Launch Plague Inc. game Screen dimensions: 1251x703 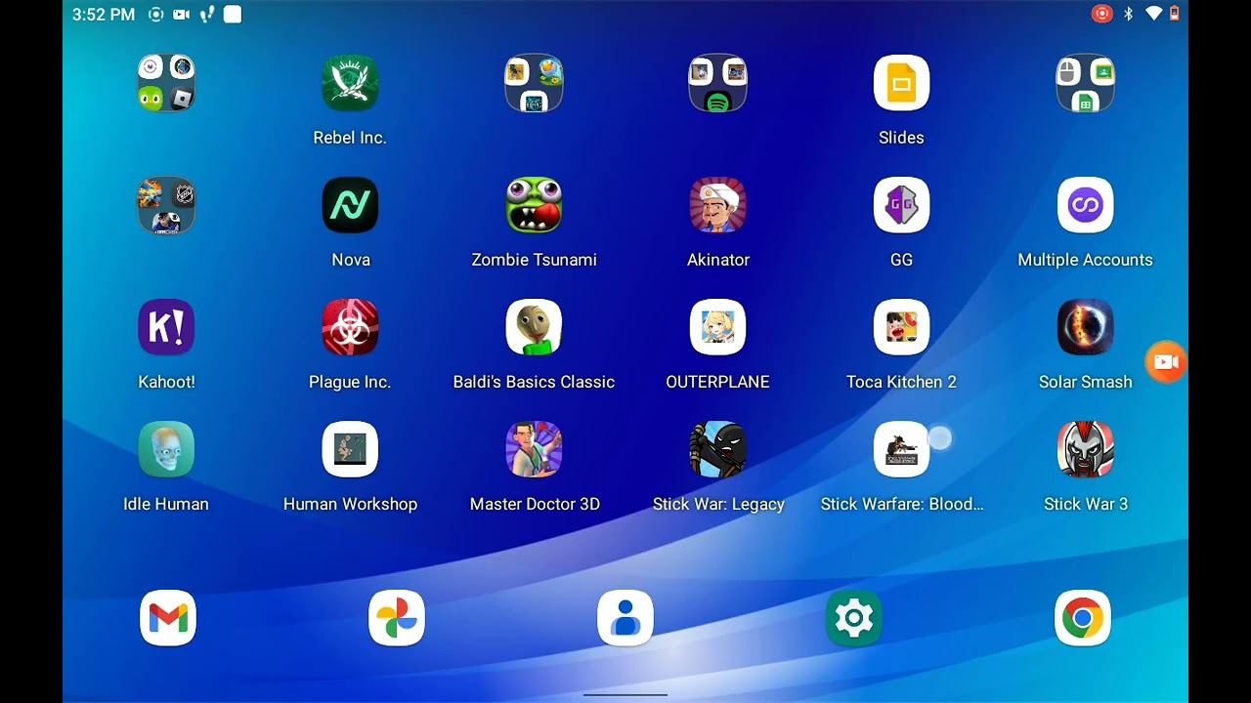coord(350,327)
